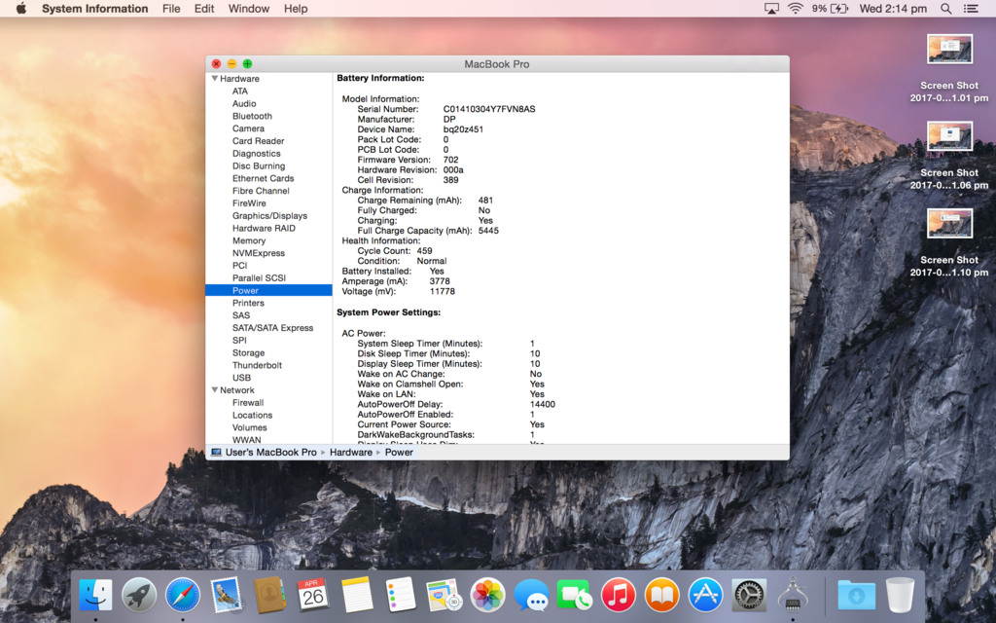Screen dimensions: 996x623
Task: Open Maps icon in Dock
Action: coord(444,596)
